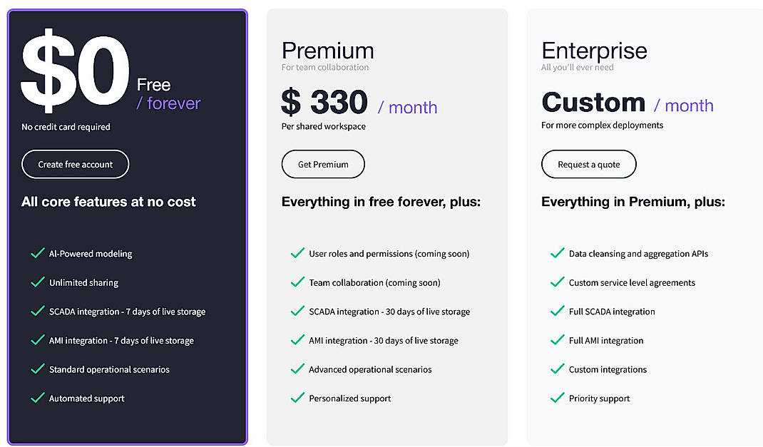Select the checkmark beside Full SCADA integration
Image resolution: width=763 pixels, height=447 pixels.
557,312
